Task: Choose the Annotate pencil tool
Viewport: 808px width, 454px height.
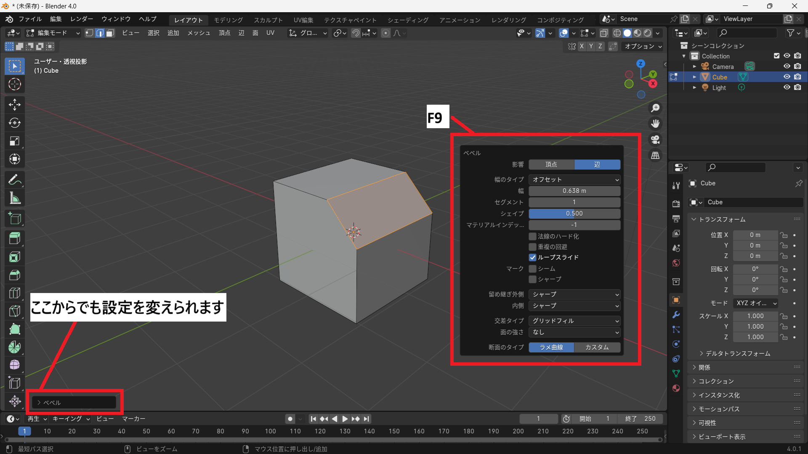Action: [15, 180]
